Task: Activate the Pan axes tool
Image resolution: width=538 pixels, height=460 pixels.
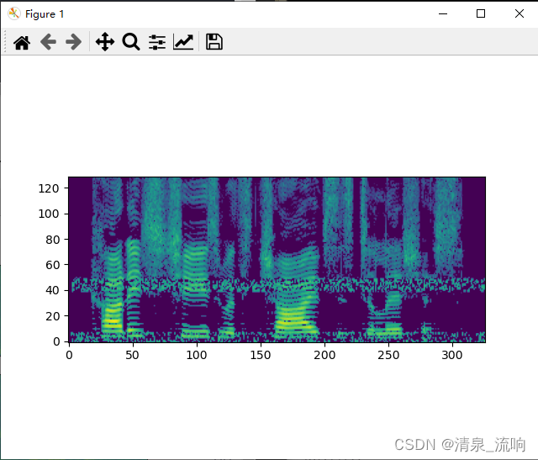Action: point(105,42)
